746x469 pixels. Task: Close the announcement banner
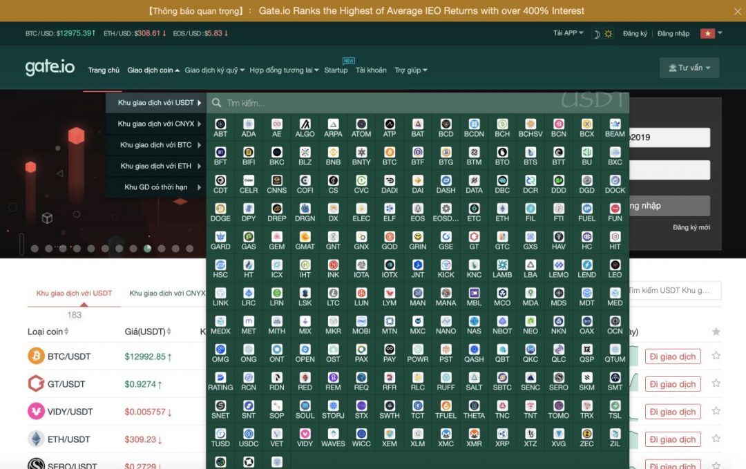737,11
